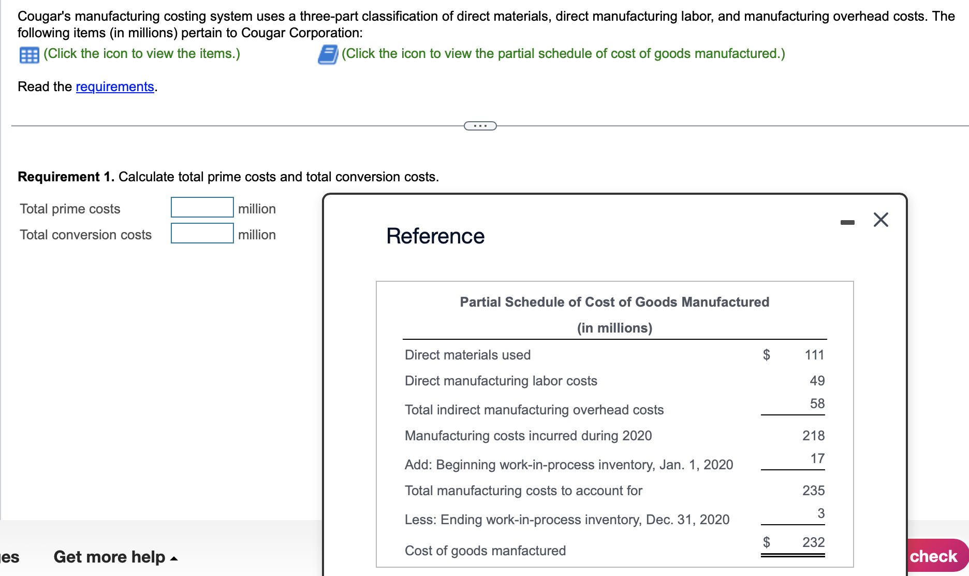Select the Requirement 1 instruction text
This screenshot has width=969, height=576.
tap(228, 177)
